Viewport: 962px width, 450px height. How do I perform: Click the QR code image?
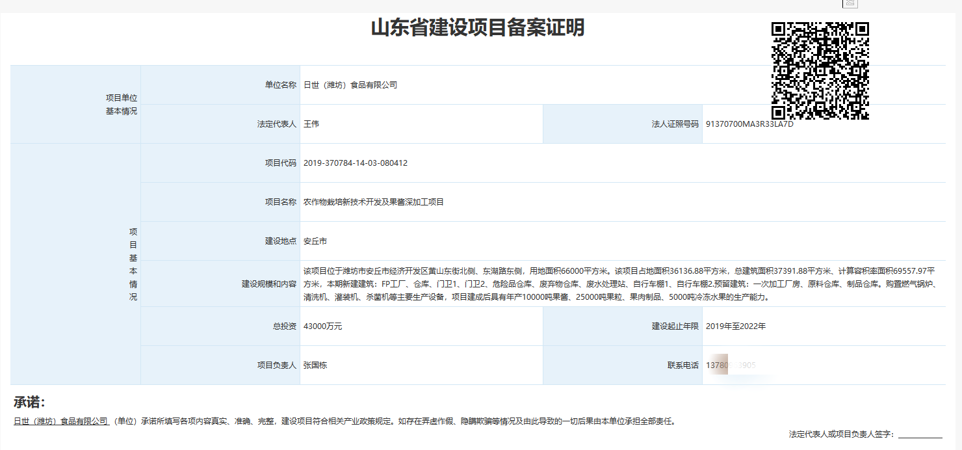click(x=820, y=71)
